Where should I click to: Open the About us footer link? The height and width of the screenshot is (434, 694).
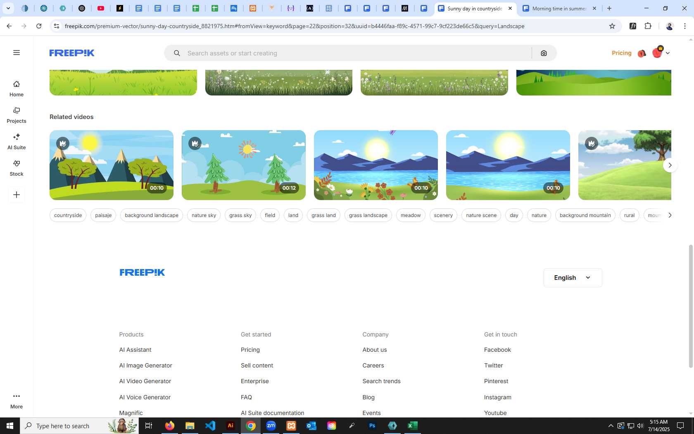pos(375,350)
